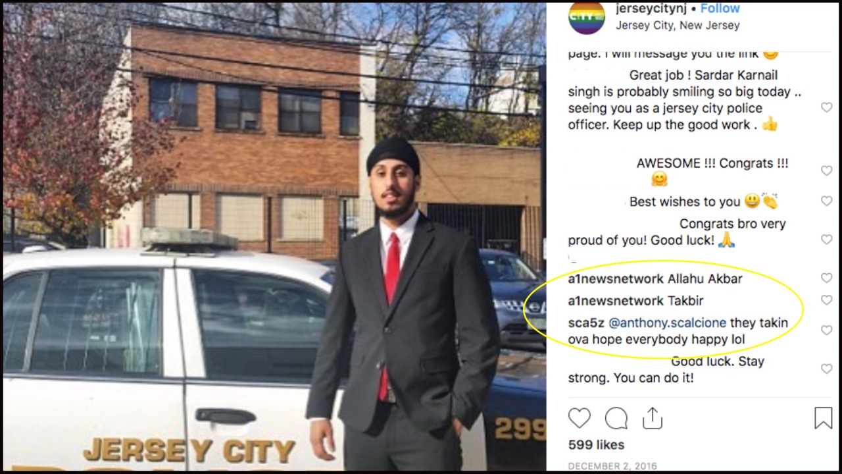
Task: Like the 'Allahu Akbar' comment
Action: click(827, 278)
